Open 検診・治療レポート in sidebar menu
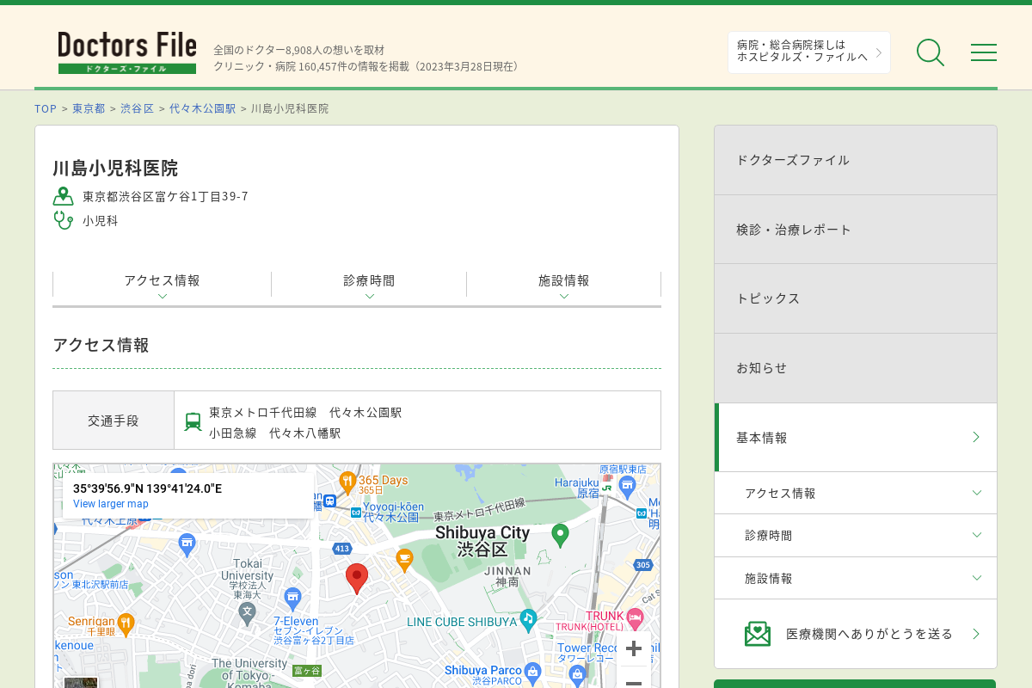The height and width of the screenshot is (688, 1032). (x=856, y=230)
